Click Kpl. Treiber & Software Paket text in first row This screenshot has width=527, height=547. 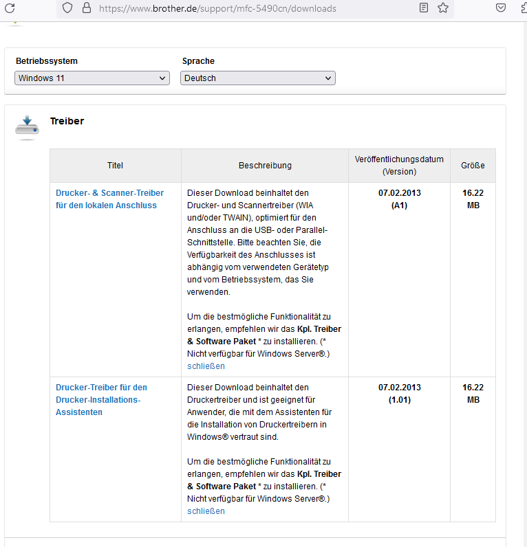point(264,335)
